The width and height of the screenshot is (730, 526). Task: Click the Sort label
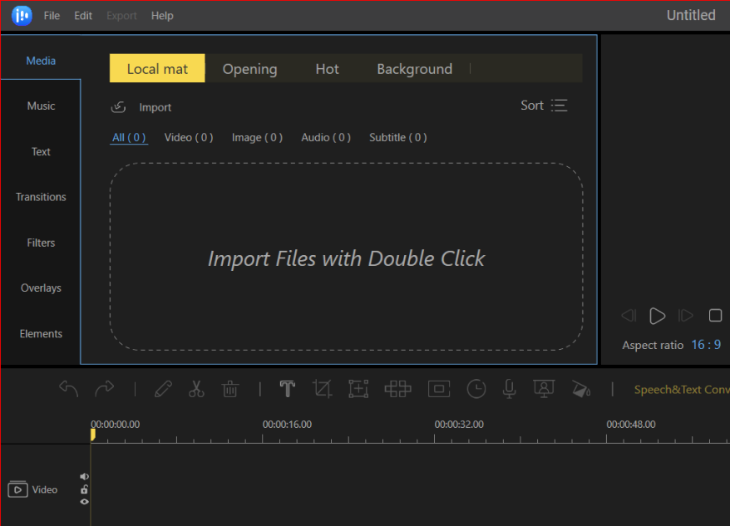532,106
